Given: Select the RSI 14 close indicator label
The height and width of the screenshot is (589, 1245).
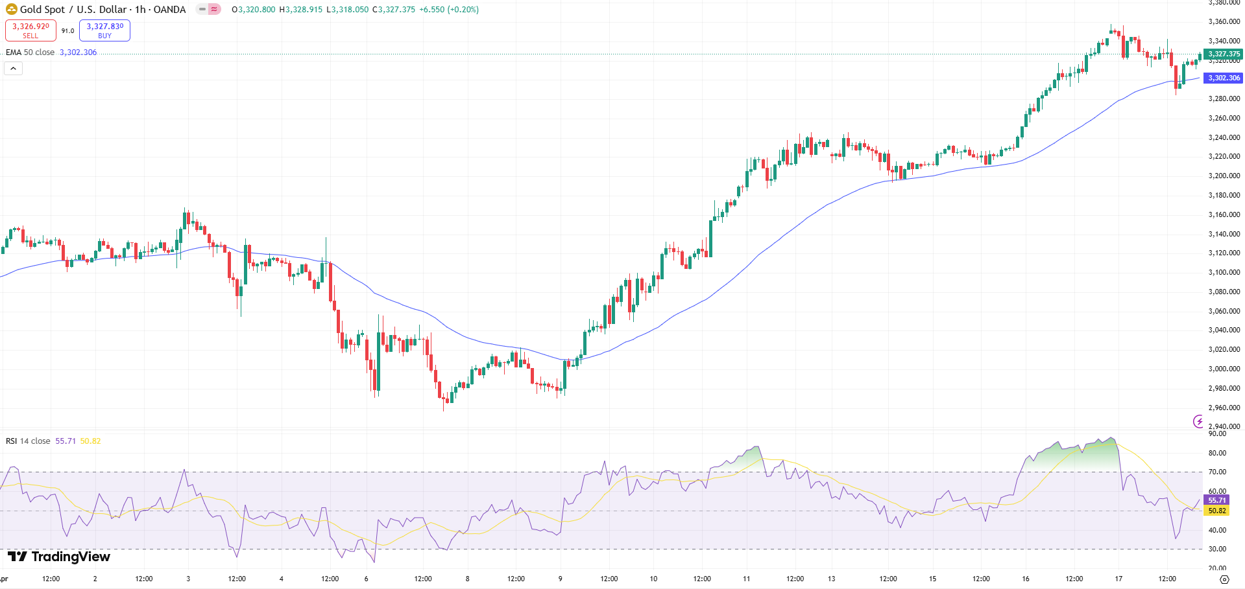Looking at the screenshot, I should [x=28, y=441].
